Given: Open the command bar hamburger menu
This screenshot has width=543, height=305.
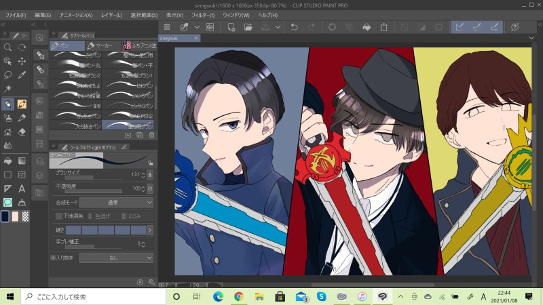Looking at the screenshot, I should coord(167,27).
